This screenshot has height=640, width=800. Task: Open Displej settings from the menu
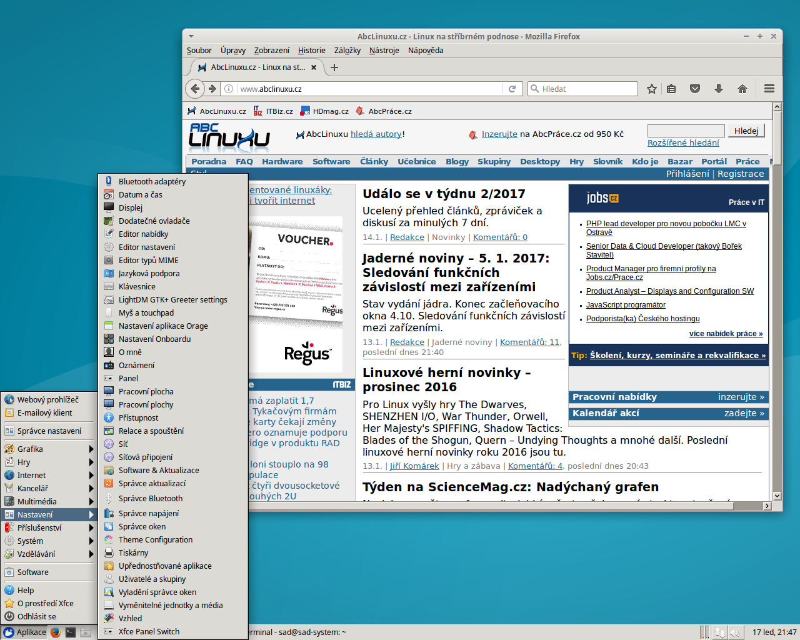coord(173,207)
